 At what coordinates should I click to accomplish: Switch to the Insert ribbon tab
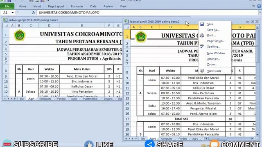point(37,7)
